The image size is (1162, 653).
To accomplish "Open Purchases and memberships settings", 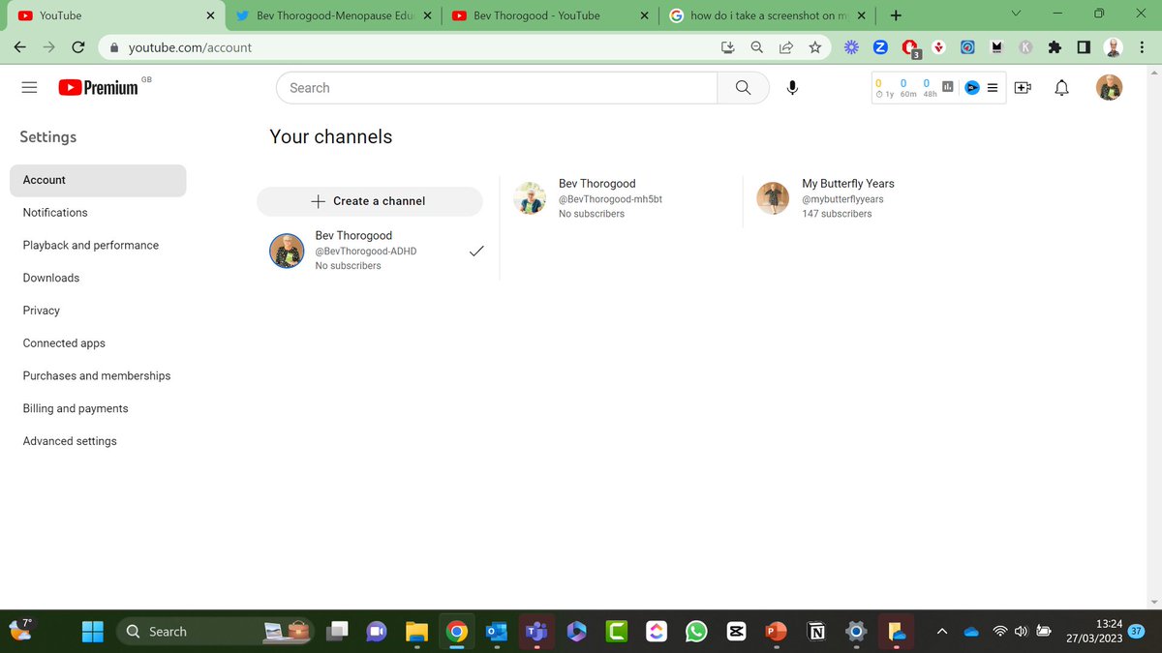I will coord(98,375).
